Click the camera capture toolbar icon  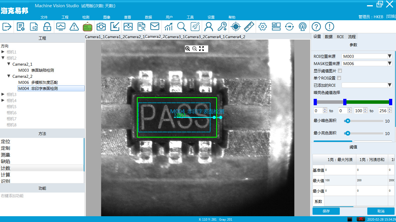(101, 27)
